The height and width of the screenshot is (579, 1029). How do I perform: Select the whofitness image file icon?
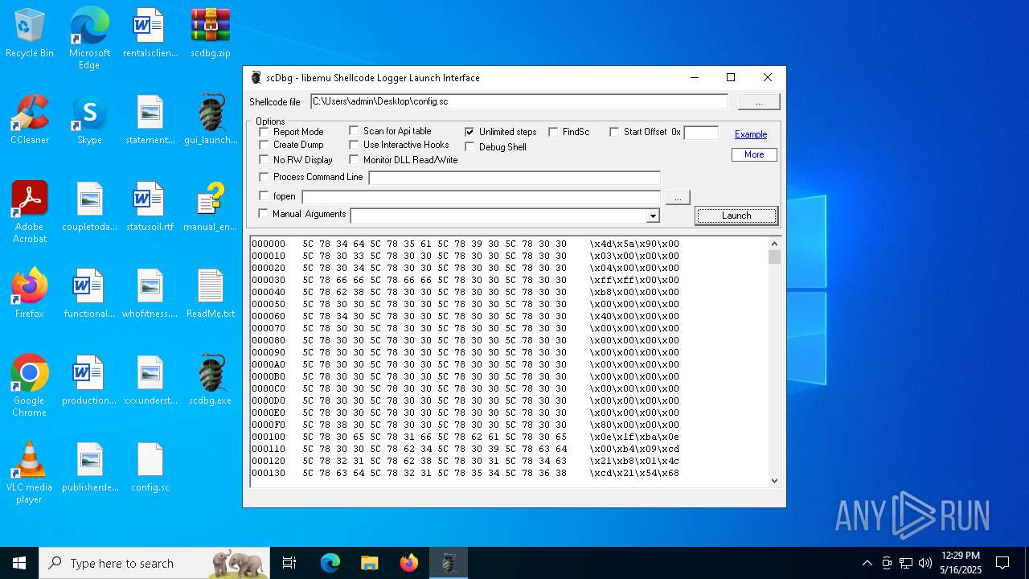pyautogui.click(x=150, y=294)
